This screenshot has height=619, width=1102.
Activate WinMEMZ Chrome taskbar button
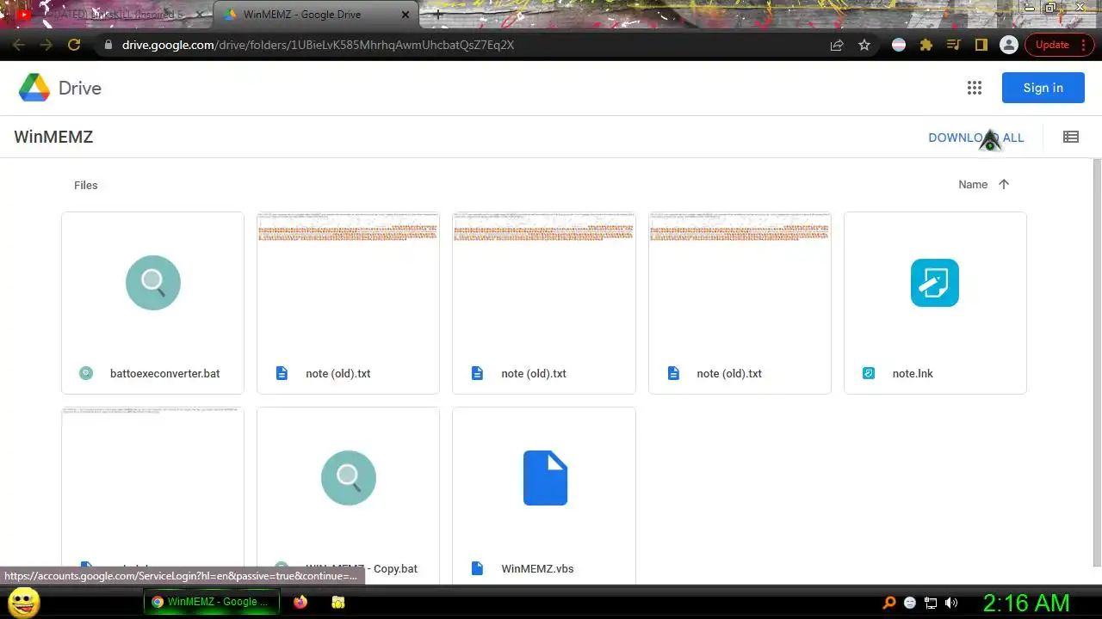(x=212, y=602)
